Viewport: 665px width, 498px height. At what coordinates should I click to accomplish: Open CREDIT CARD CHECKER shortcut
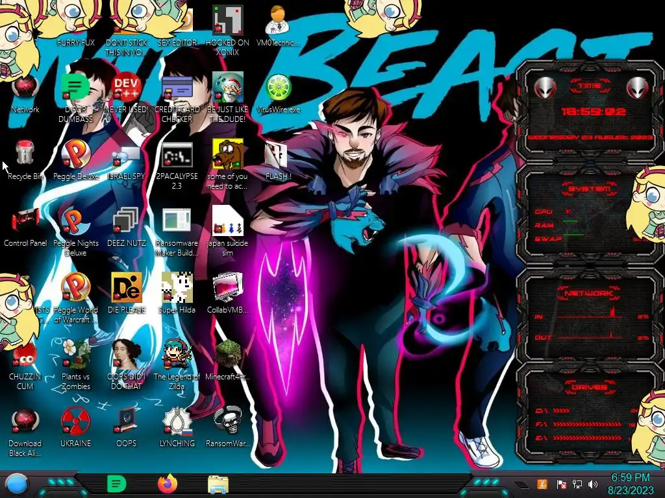(177, 99)
